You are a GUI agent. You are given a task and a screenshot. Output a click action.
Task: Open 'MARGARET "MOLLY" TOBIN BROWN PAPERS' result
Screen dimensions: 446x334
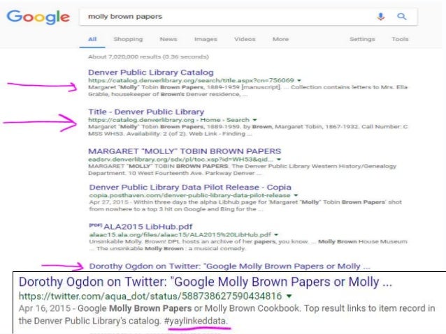[x=185, y=151]
